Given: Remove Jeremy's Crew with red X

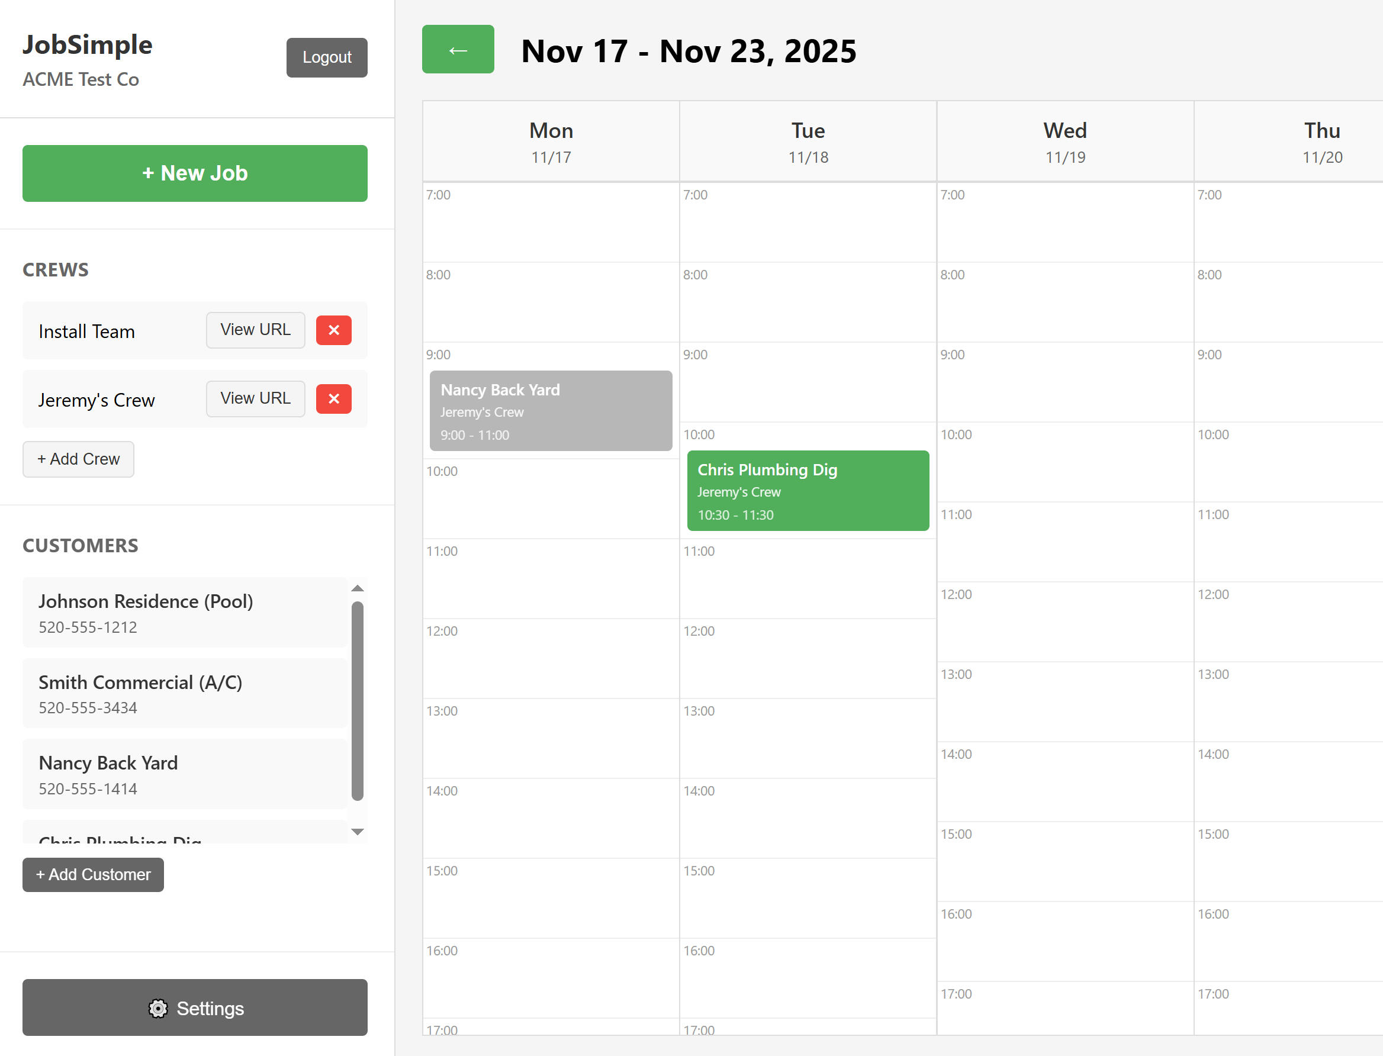Looking at the screenshot, I should pos(334,398).
